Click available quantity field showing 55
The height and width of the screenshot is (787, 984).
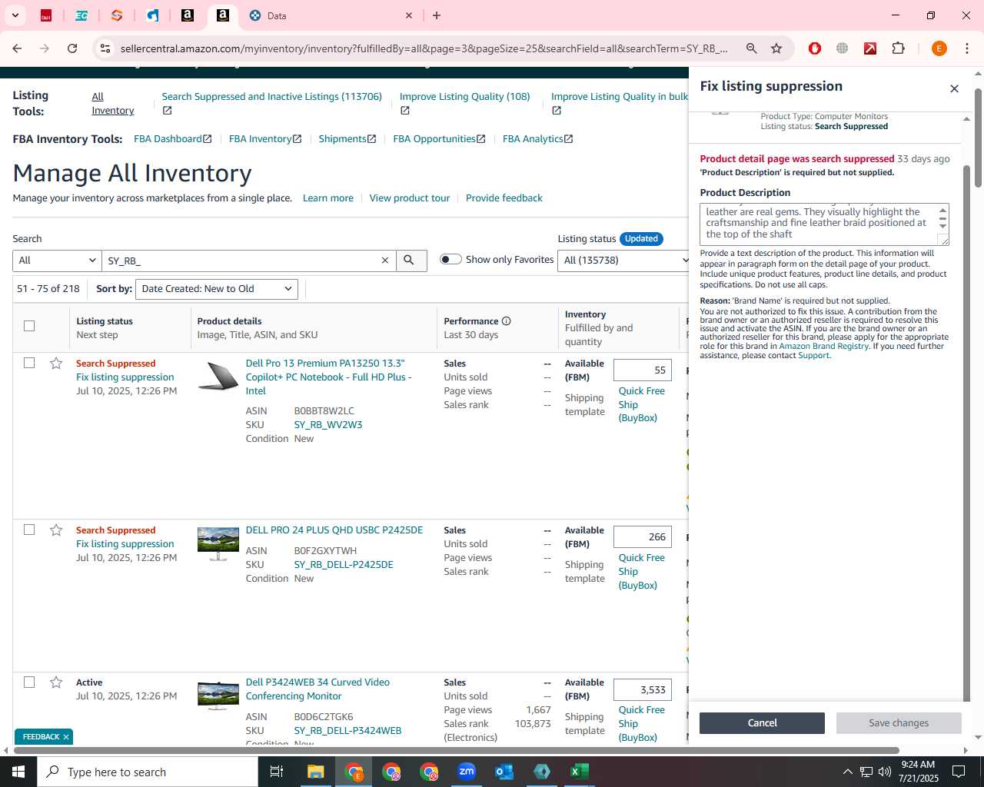click(x=643, y=370)
